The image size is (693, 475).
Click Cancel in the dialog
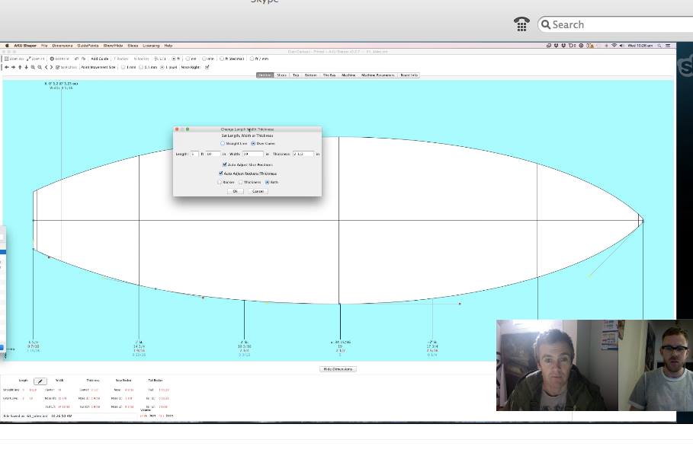tap(258, 191)
